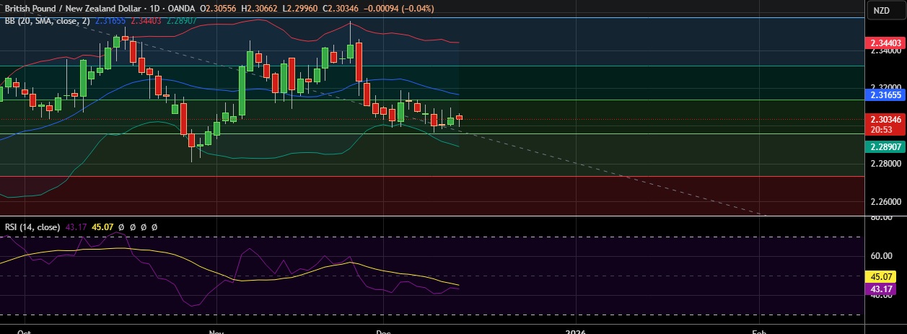This screenshot has width=907, height=334.
Task: Click the red BB upper value in legend
Action: click(x=146, y=21)
